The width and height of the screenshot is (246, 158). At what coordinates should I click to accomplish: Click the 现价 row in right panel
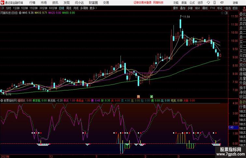[x=242, y=65]
